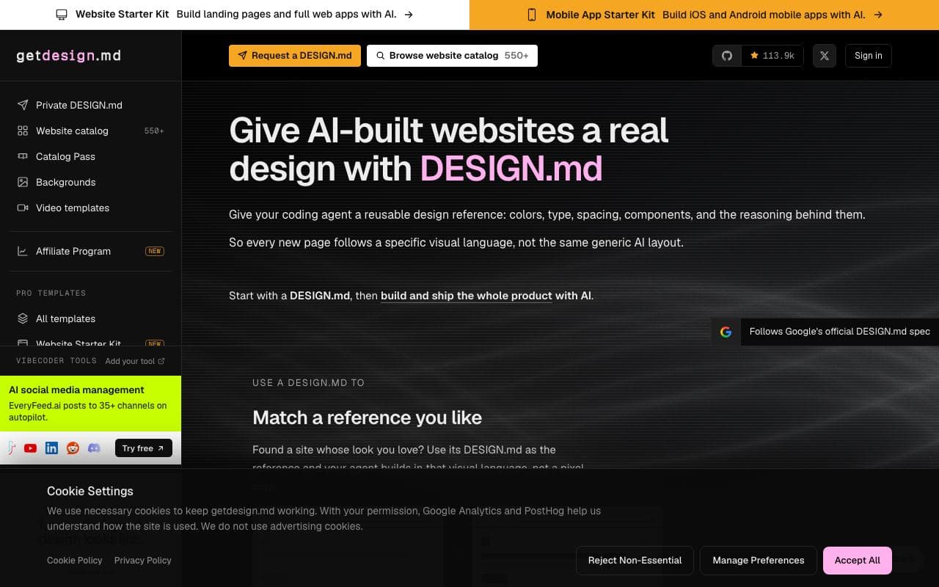
Task: Open Affiliate Program in sidebar
Action: tap(90, 251)
